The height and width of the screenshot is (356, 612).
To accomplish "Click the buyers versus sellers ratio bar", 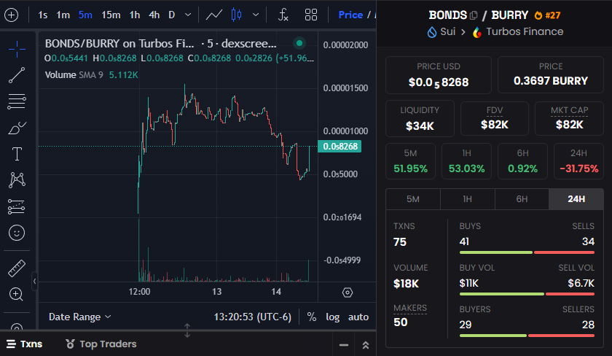I will coord(527,336).
